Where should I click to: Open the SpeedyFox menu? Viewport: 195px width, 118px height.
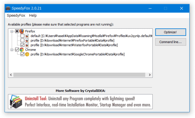(x=16, y=16)
